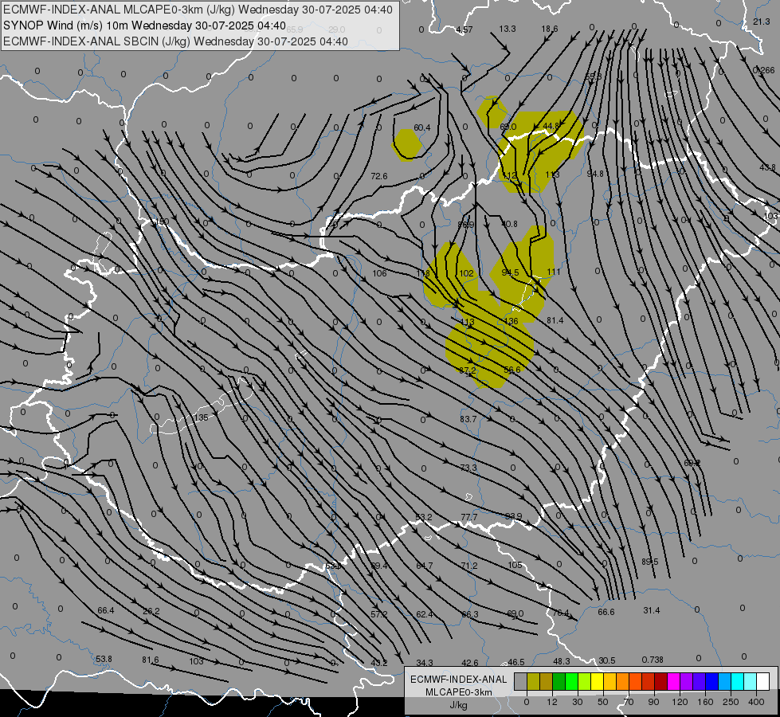Click the map value 4.57

pyautogui.click(x=464, y=29)
